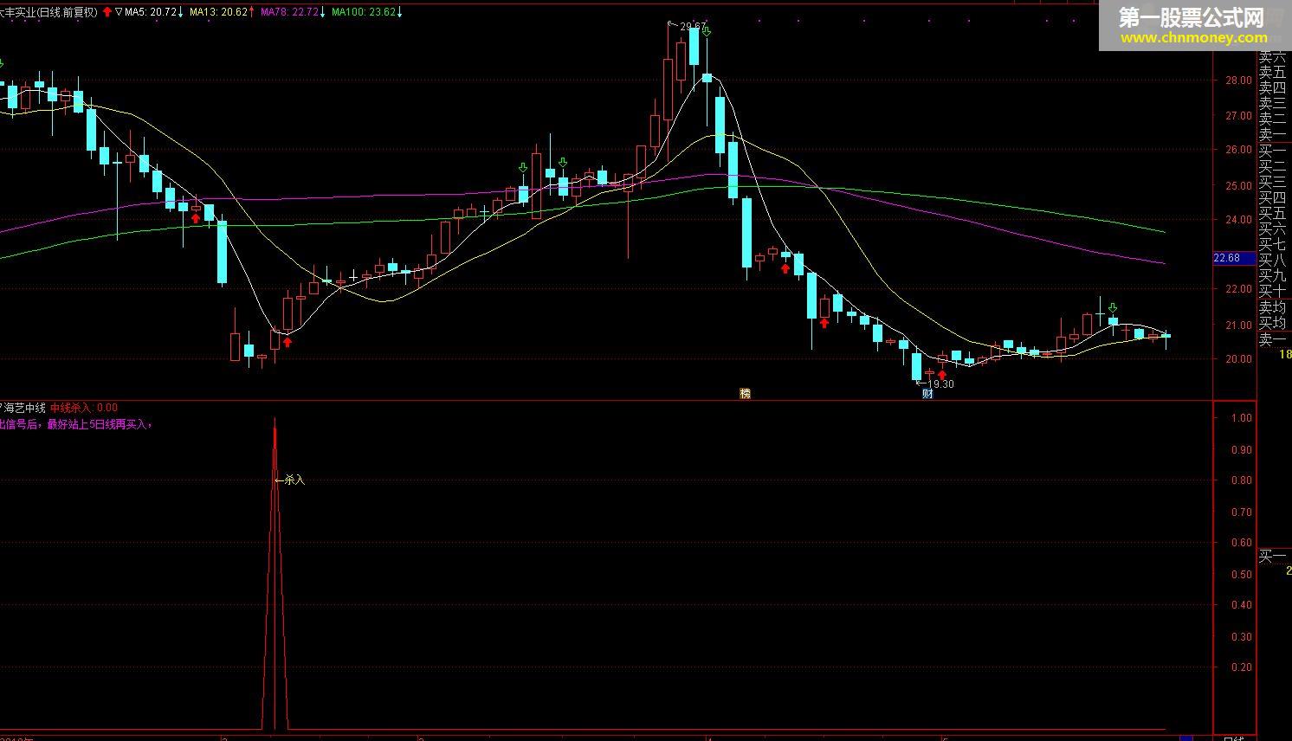
Task: Click the stock title 日线.前复权 label
Action: [67, 12]
